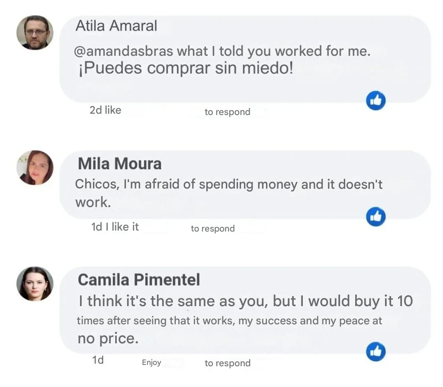Click the "¡Puedes comprar sin miedo!" comment text
Image resolution: width=443 pixels, height=387 pixels.
185,69
